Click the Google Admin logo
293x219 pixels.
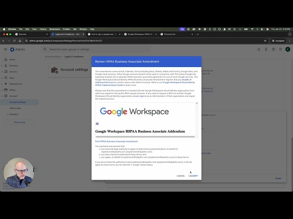tap(17, 49)
